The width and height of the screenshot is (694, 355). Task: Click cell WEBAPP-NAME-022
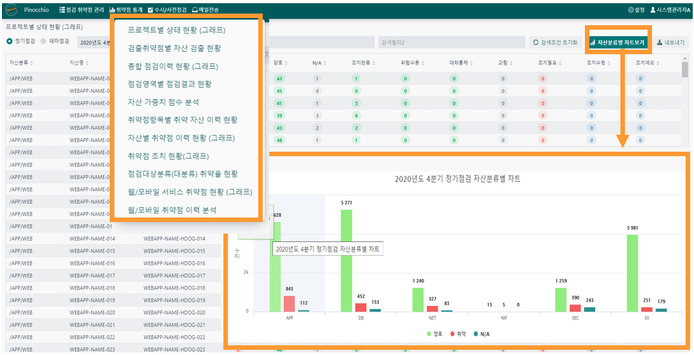coord(92,337)
